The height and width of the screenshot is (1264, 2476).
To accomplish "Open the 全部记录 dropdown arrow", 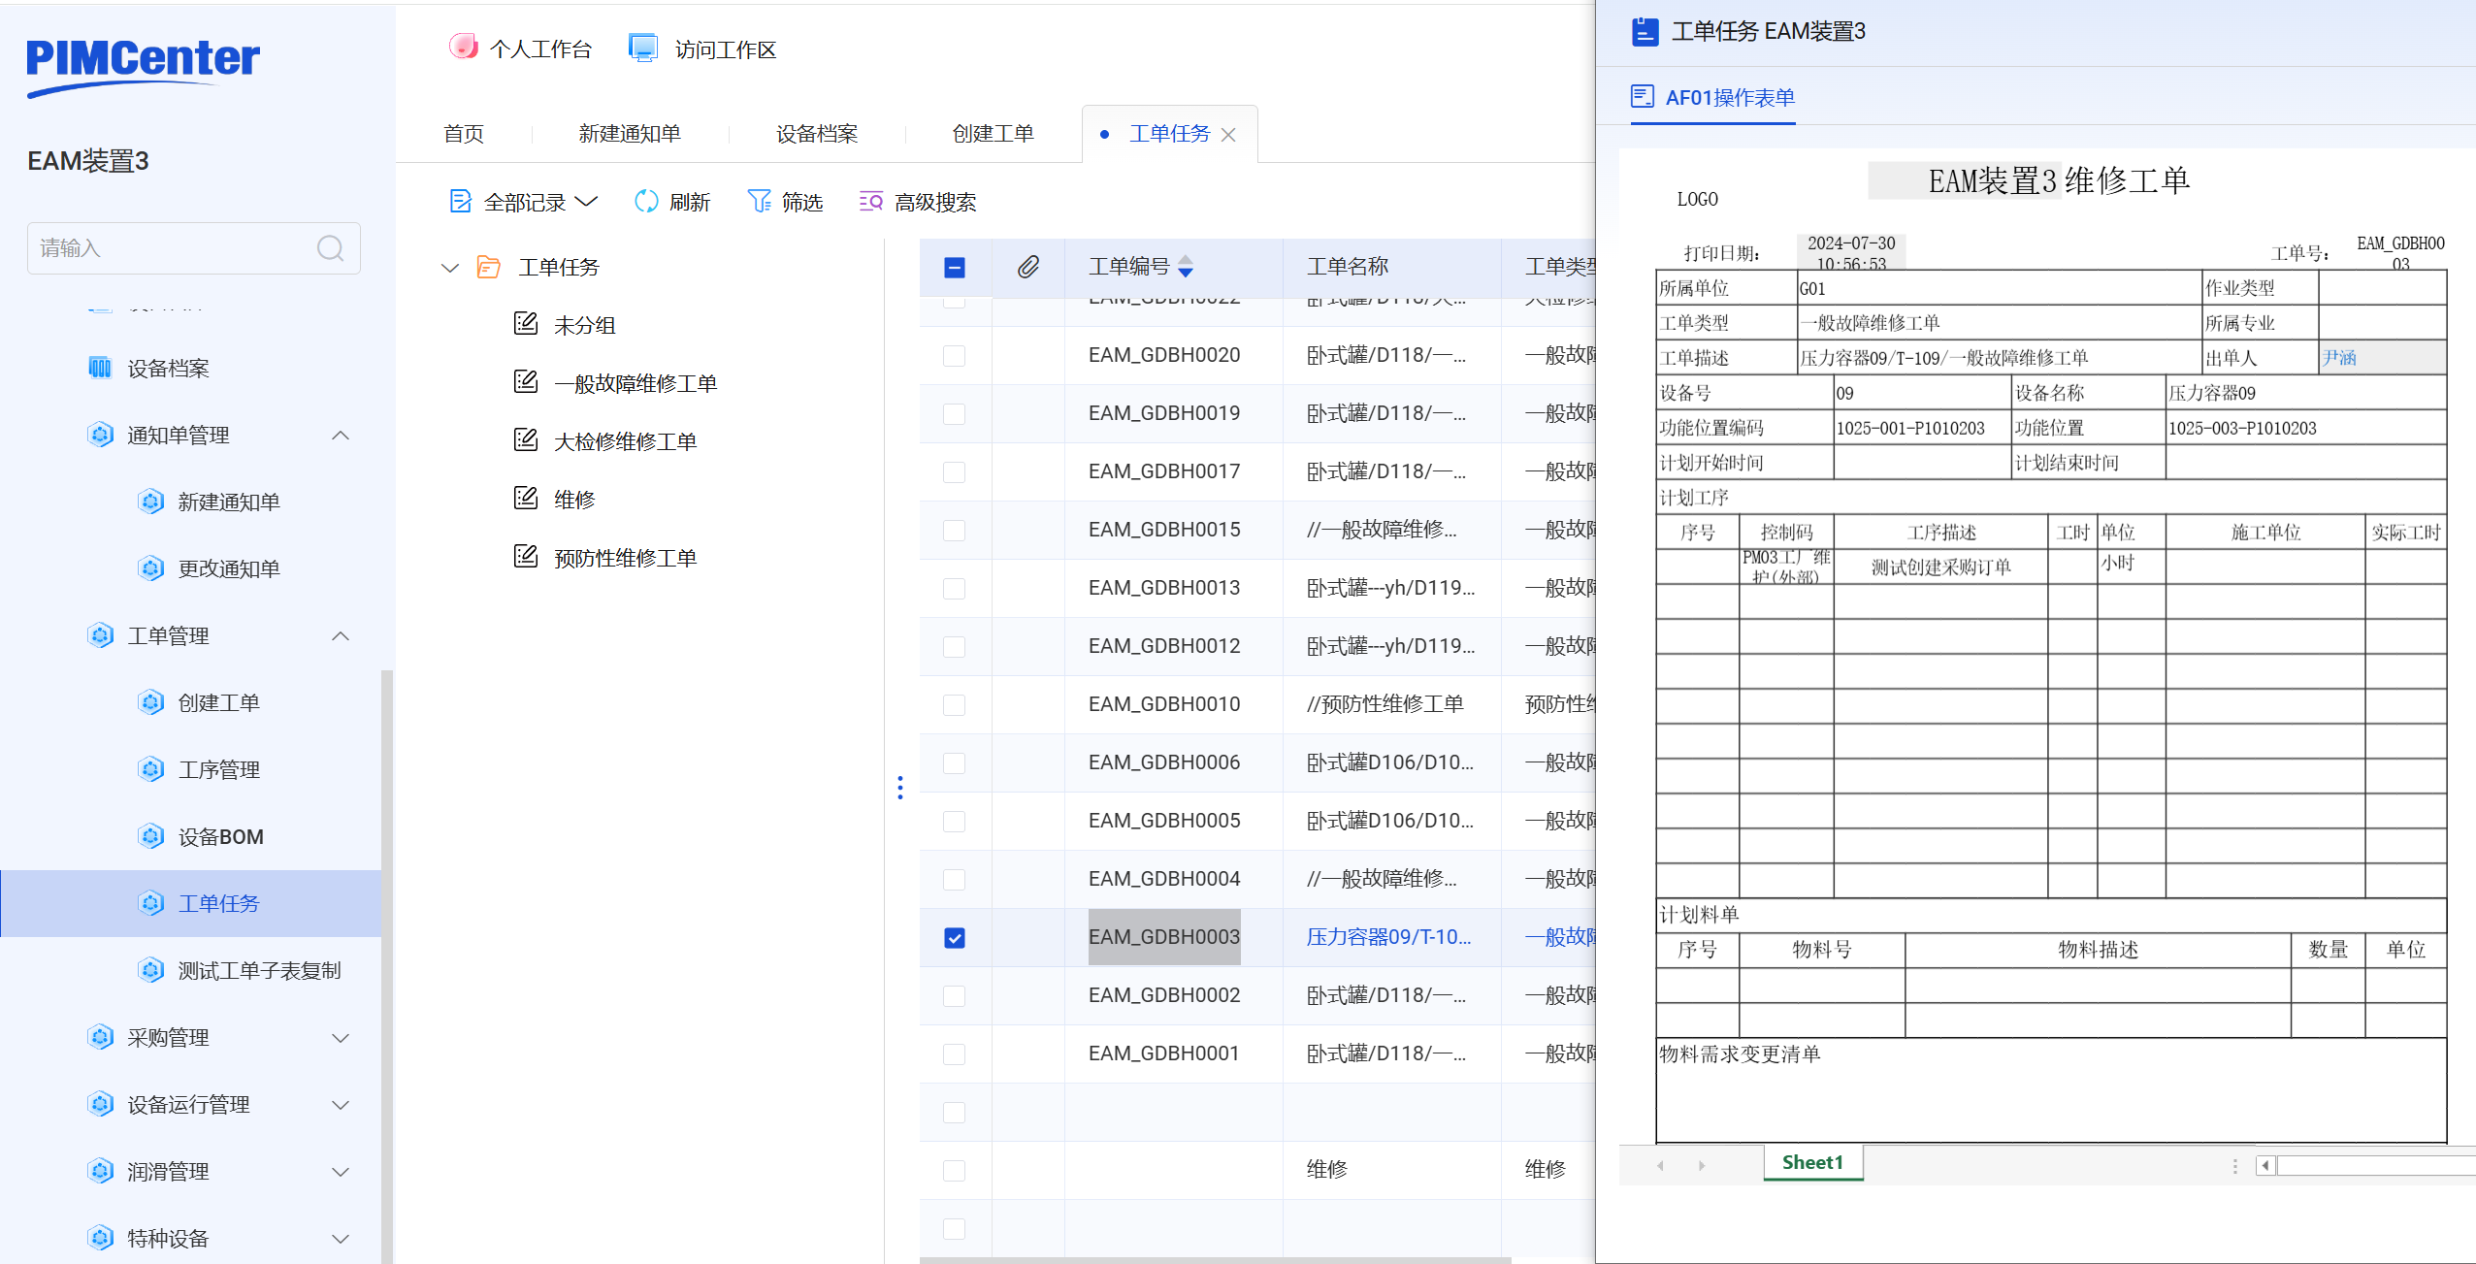I will click(586, 202).
